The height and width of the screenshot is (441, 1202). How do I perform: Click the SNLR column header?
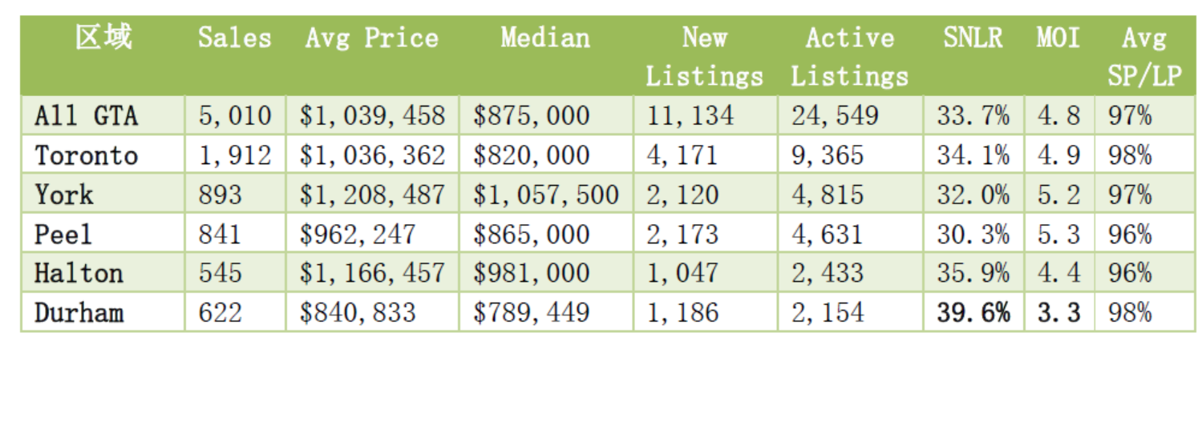[x=973, y=38]
